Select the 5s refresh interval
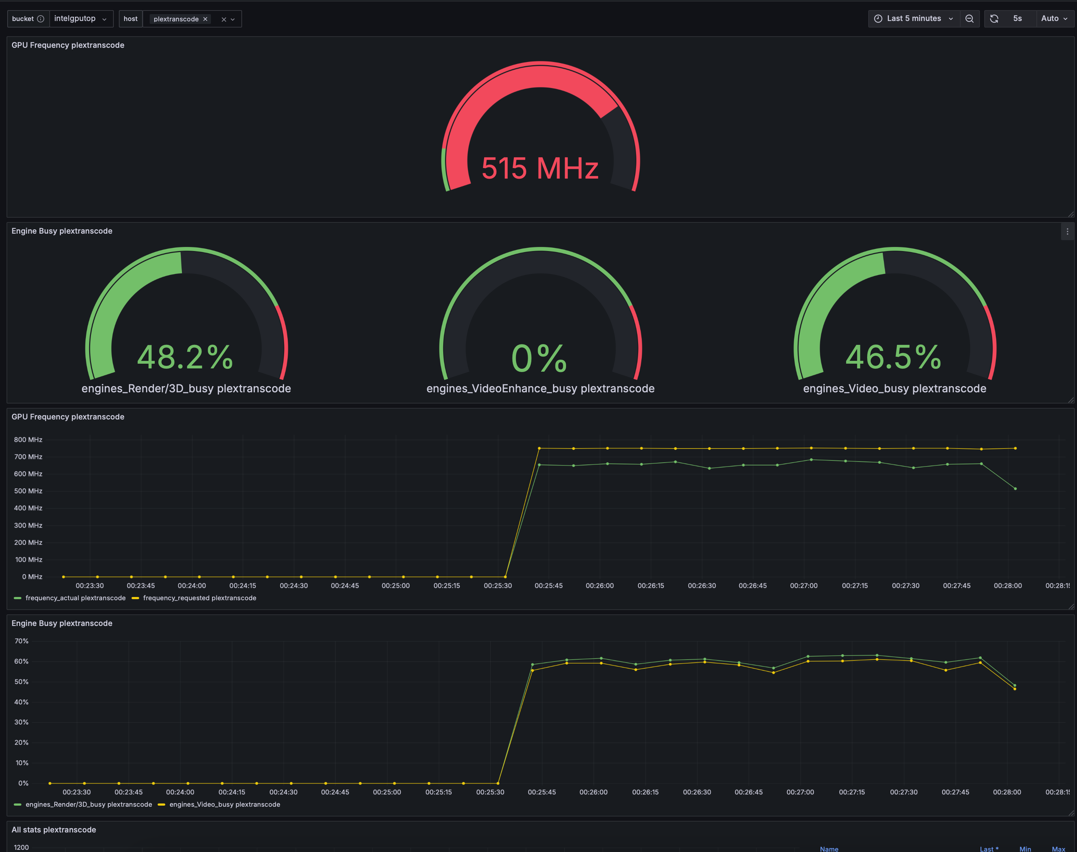 click(1018, 18)
